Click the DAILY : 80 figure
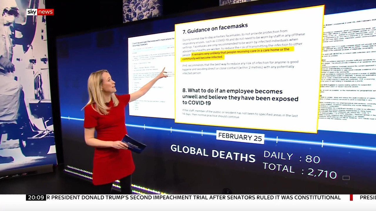 292,157
